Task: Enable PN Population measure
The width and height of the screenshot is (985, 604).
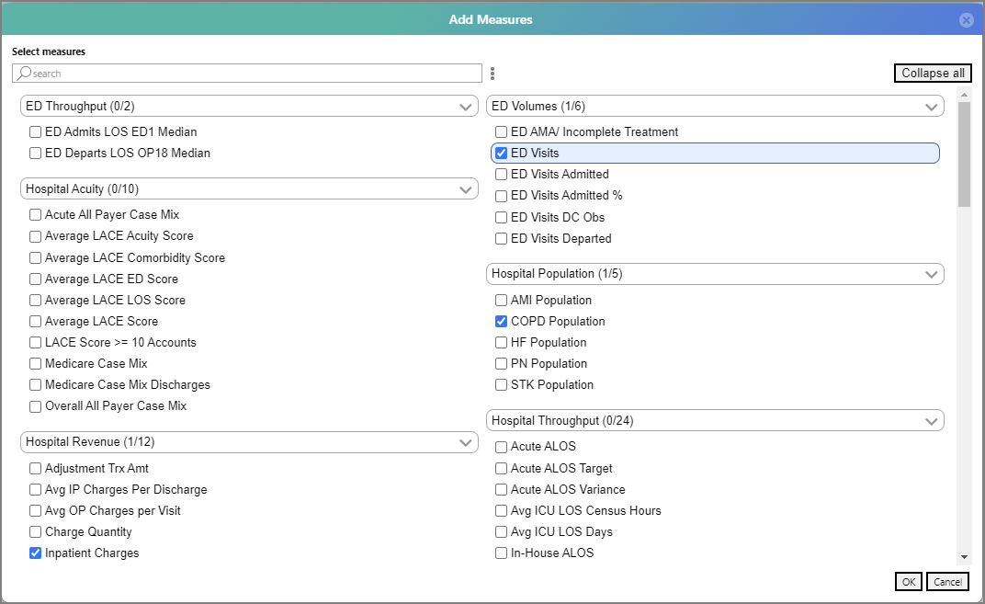Action: tap(502, 364)
